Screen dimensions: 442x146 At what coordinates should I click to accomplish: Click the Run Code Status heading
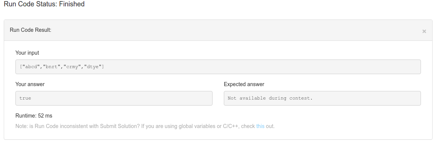(44, 4)
